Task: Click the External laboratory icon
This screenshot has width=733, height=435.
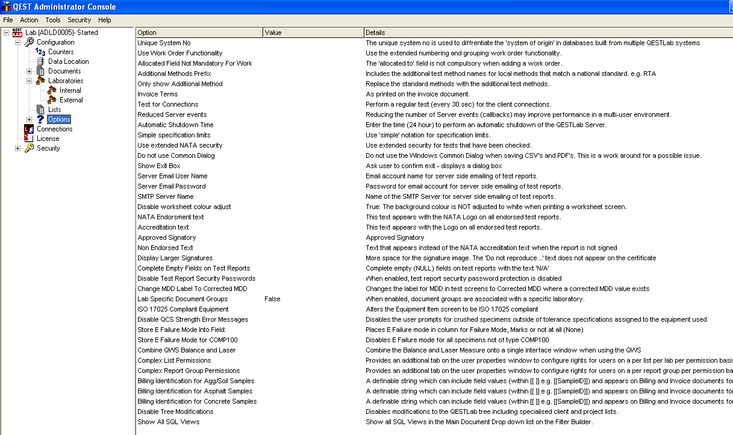Action: [52, 100]
